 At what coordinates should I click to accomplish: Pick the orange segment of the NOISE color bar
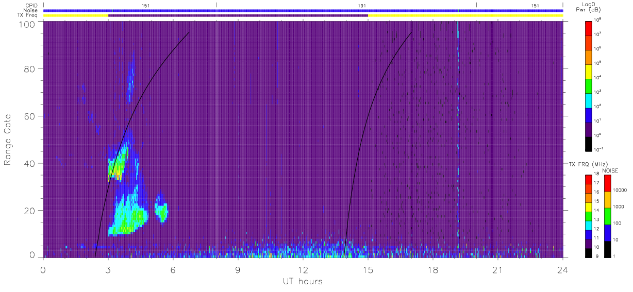pyautogui.click(x=607, y=199)
